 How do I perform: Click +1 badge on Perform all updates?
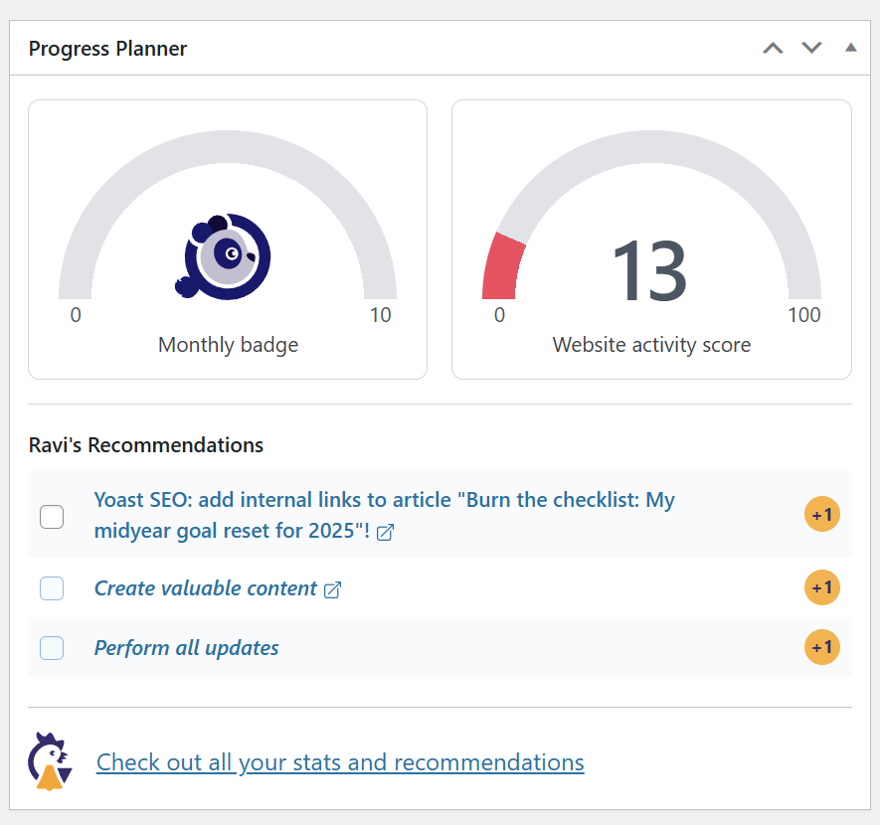click(x=822, y=647)
